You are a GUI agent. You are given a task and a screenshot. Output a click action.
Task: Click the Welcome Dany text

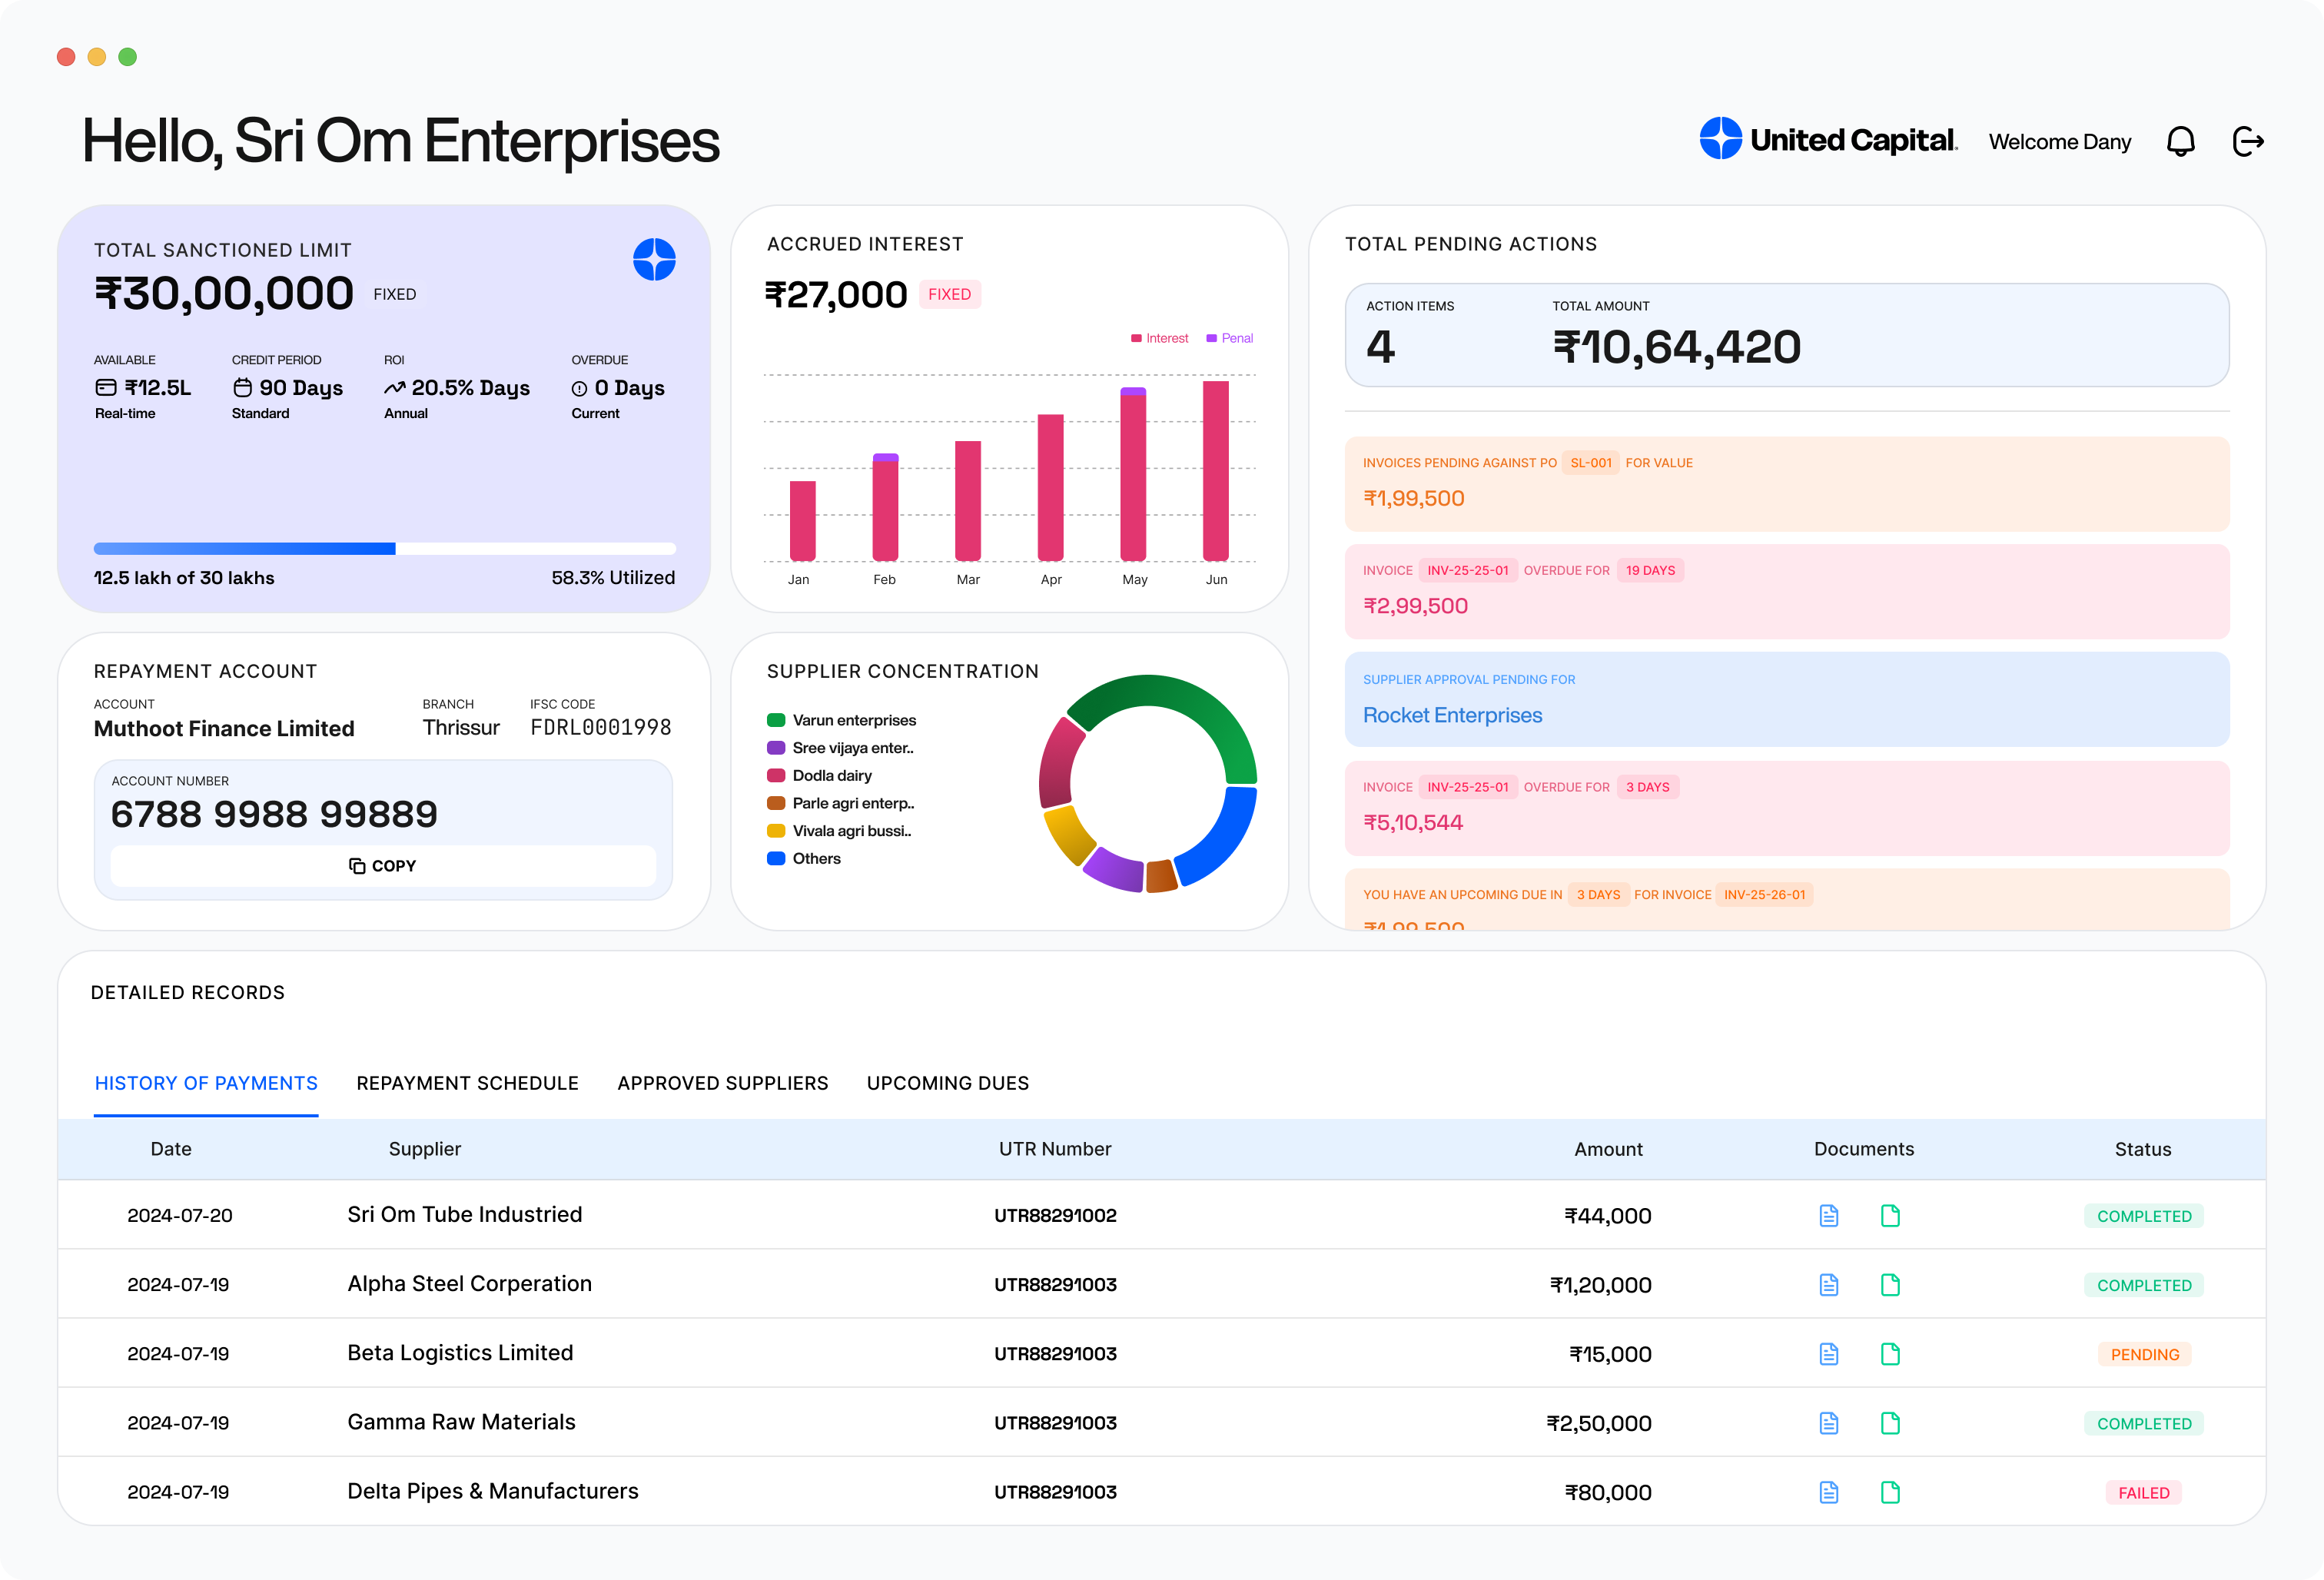(x=2059, y=142)
